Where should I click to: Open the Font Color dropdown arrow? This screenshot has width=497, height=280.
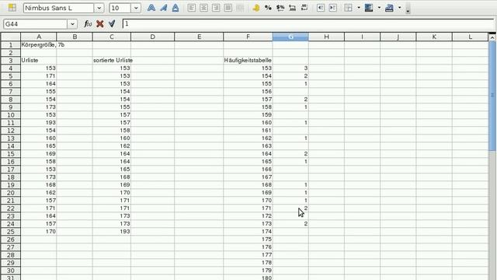click(399, 8)
